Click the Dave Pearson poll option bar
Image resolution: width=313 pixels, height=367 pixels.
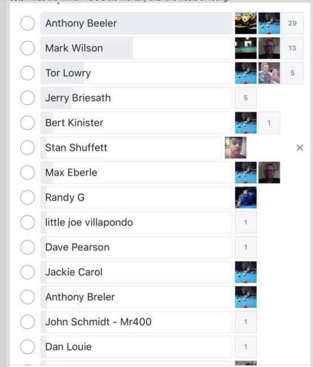pyautogui.click(x=136, y=247)
